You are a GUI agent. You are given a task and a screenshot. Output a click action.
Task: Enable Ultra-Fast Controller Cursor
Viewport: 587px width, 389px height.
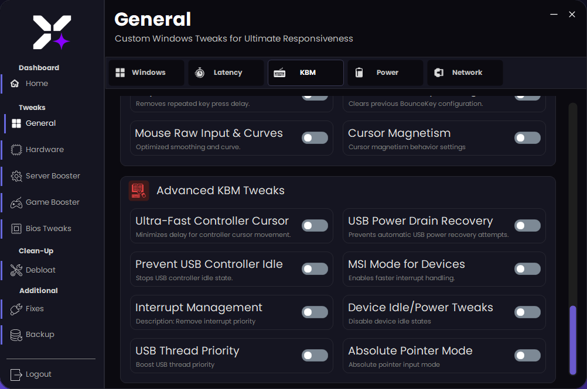coord(315,225)
